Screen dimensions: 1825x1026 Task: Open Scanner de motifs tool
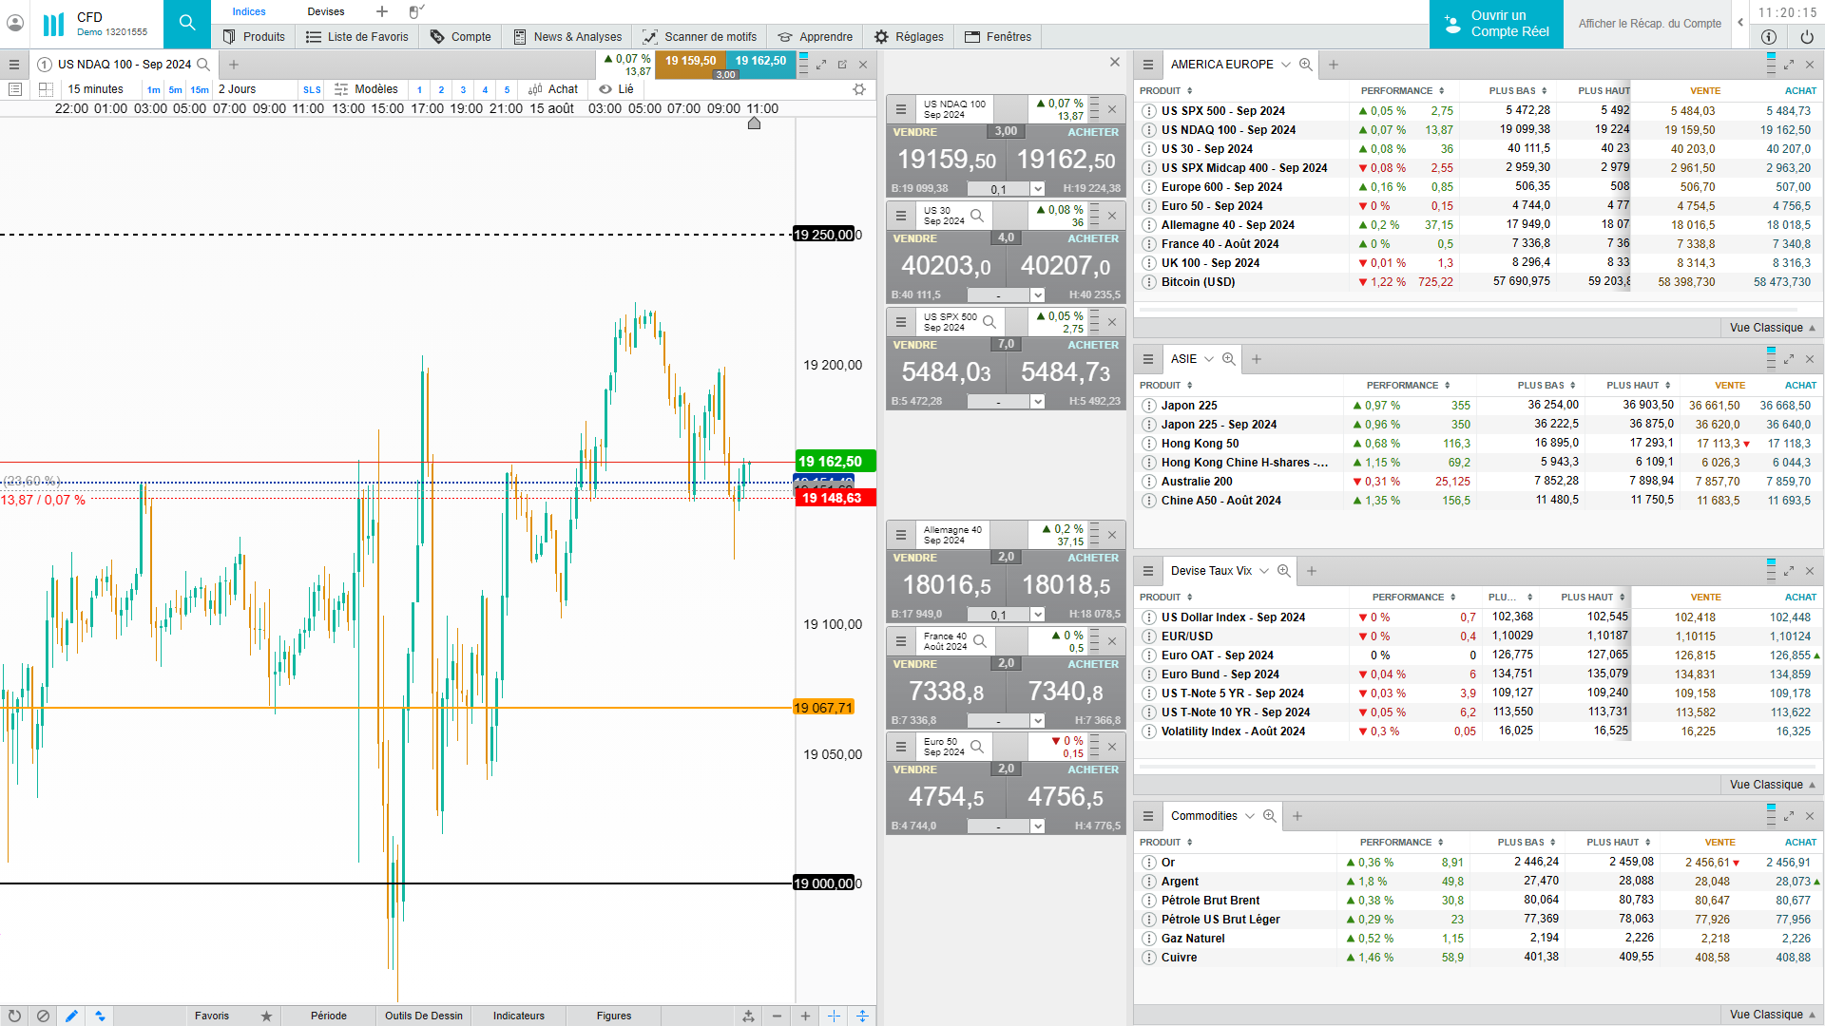(700, 37)
